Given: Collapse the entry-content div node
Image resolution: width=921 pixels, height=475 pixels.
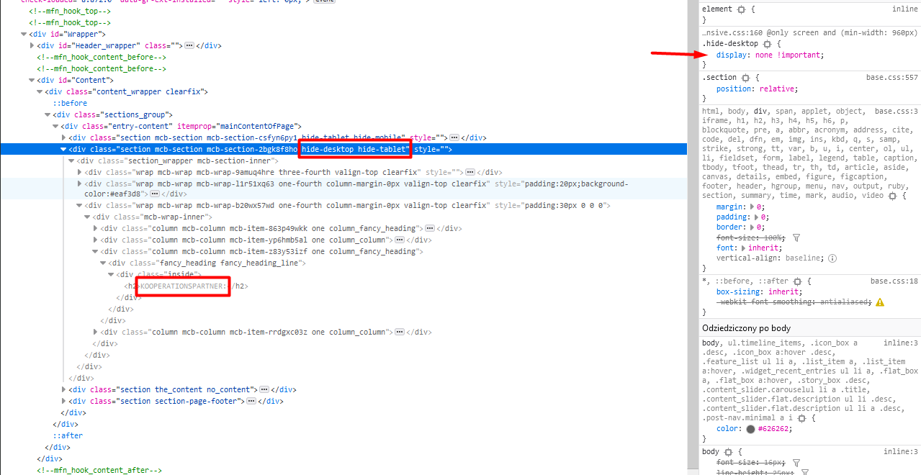Looking at the screenshot, I should click(55, 126).
